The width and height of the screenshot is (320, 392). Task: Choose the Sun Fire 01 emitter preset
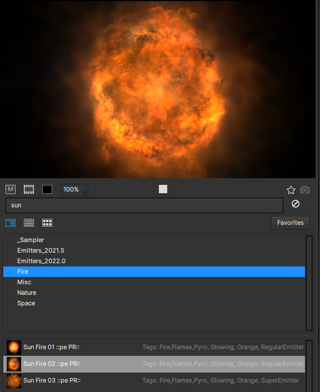[154, 347]
